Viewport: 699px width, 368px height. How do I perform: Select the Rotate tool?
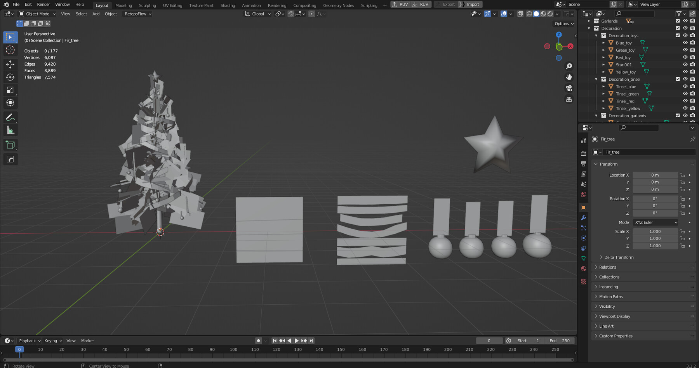(10, 77)
